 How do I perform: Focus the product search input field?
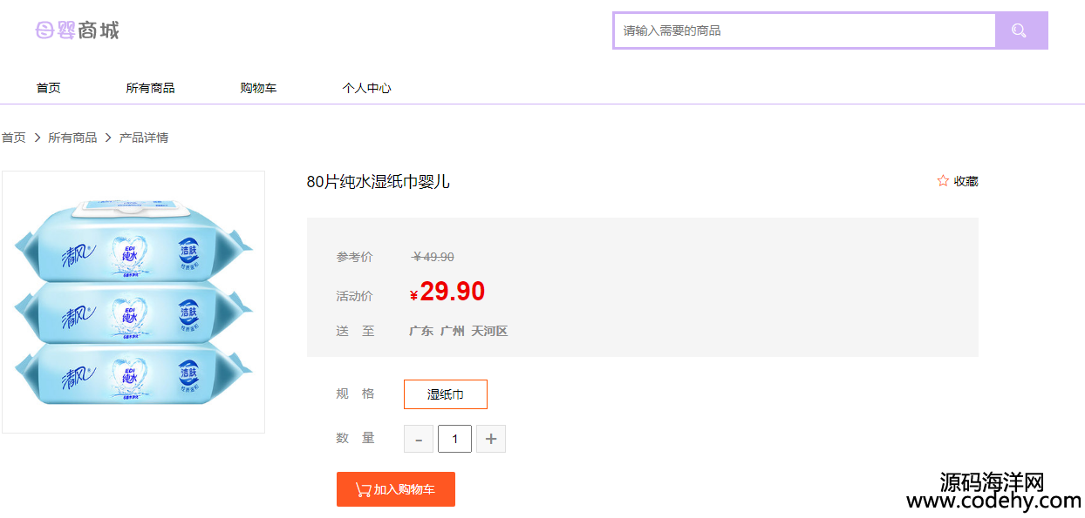pos(804,30)
